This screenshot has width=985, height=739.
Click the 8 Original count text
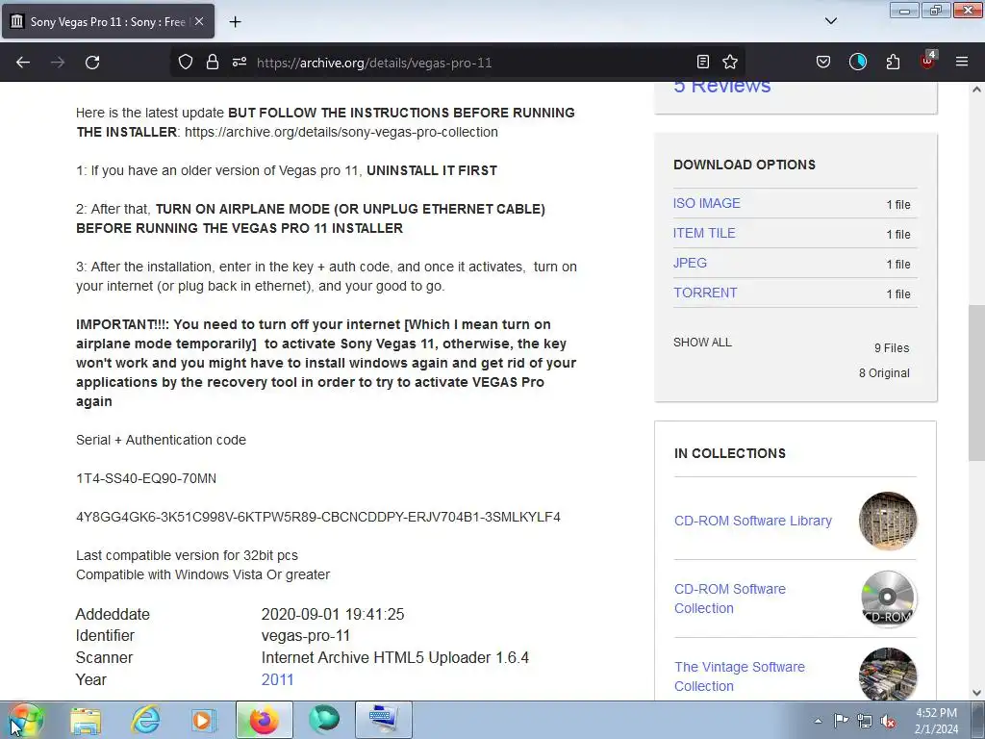[884, 373]
